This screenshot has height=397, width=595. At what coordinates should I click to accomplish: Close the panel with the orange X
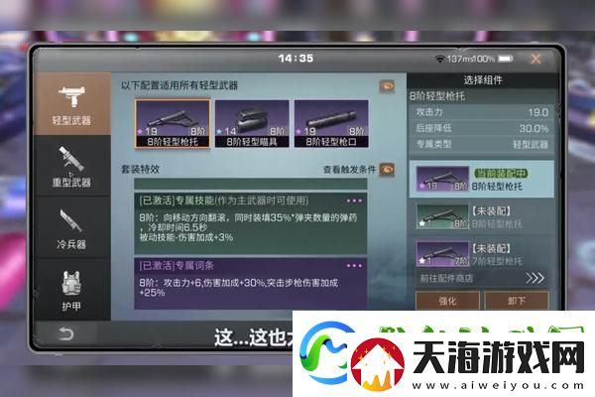(x=535, y=59)
